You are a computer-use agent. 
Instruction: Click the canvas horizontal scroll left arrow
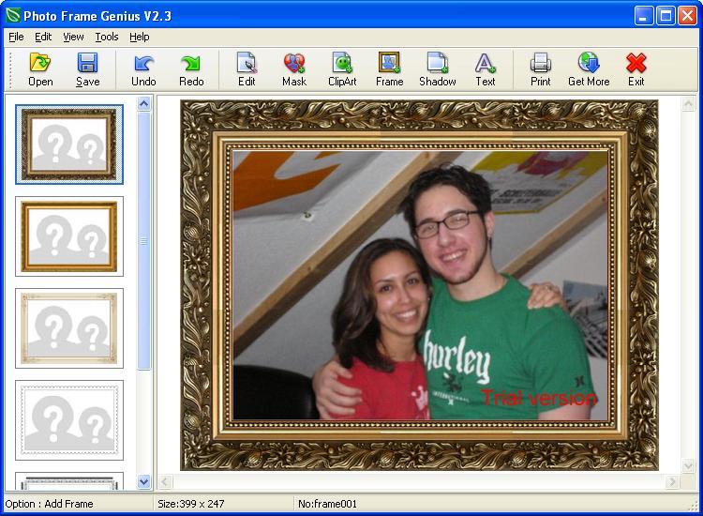click(165, 482)
